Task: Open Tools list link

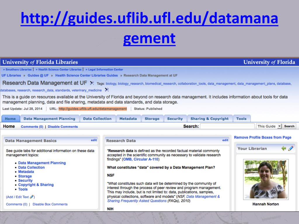Action: click(23, 189)
